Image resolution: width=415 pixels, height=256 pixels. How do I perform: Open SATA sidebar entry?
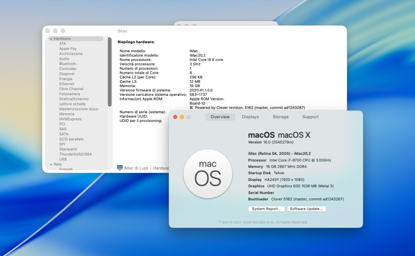click(63, 134)
